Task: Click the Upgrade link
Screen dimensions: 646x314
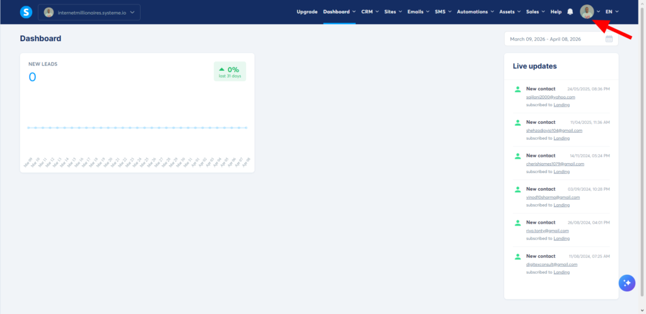Action: (307, 12)
